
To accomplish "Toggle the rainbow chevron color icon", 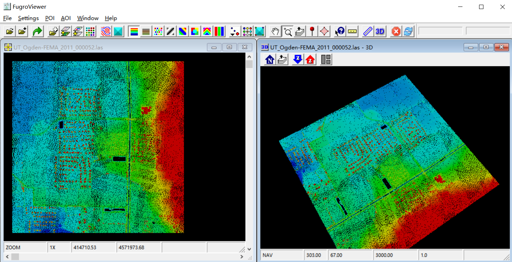I will [207, 31].
